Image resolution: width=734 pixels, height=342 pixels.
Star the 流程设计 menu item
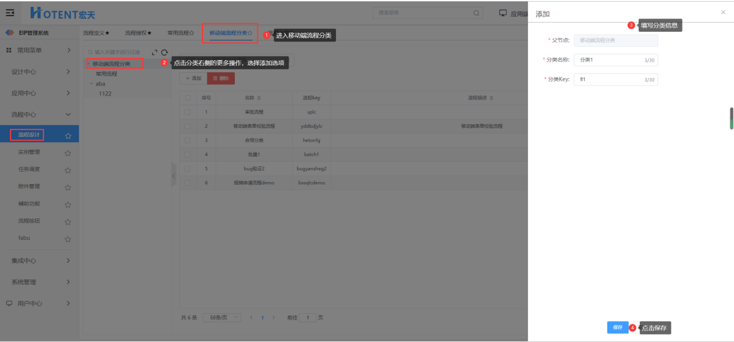click(68, 136)
